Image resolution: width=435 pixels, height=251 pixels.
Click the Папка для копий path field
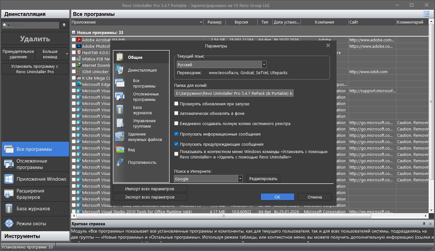(234, 93)
